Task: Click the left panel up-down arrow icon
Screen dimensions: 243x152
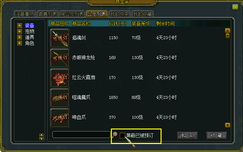Action: pyautogui.click(x=42, y=137)
